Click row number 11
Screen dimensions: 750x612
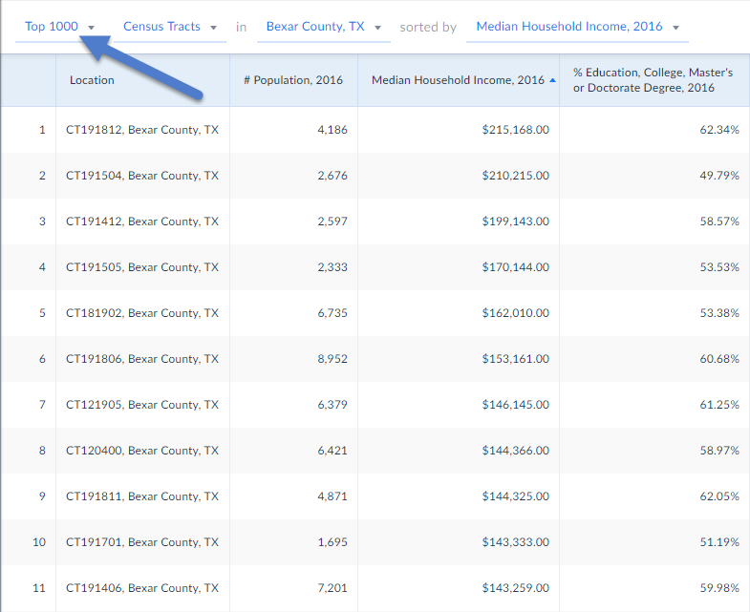coord(39,588)
